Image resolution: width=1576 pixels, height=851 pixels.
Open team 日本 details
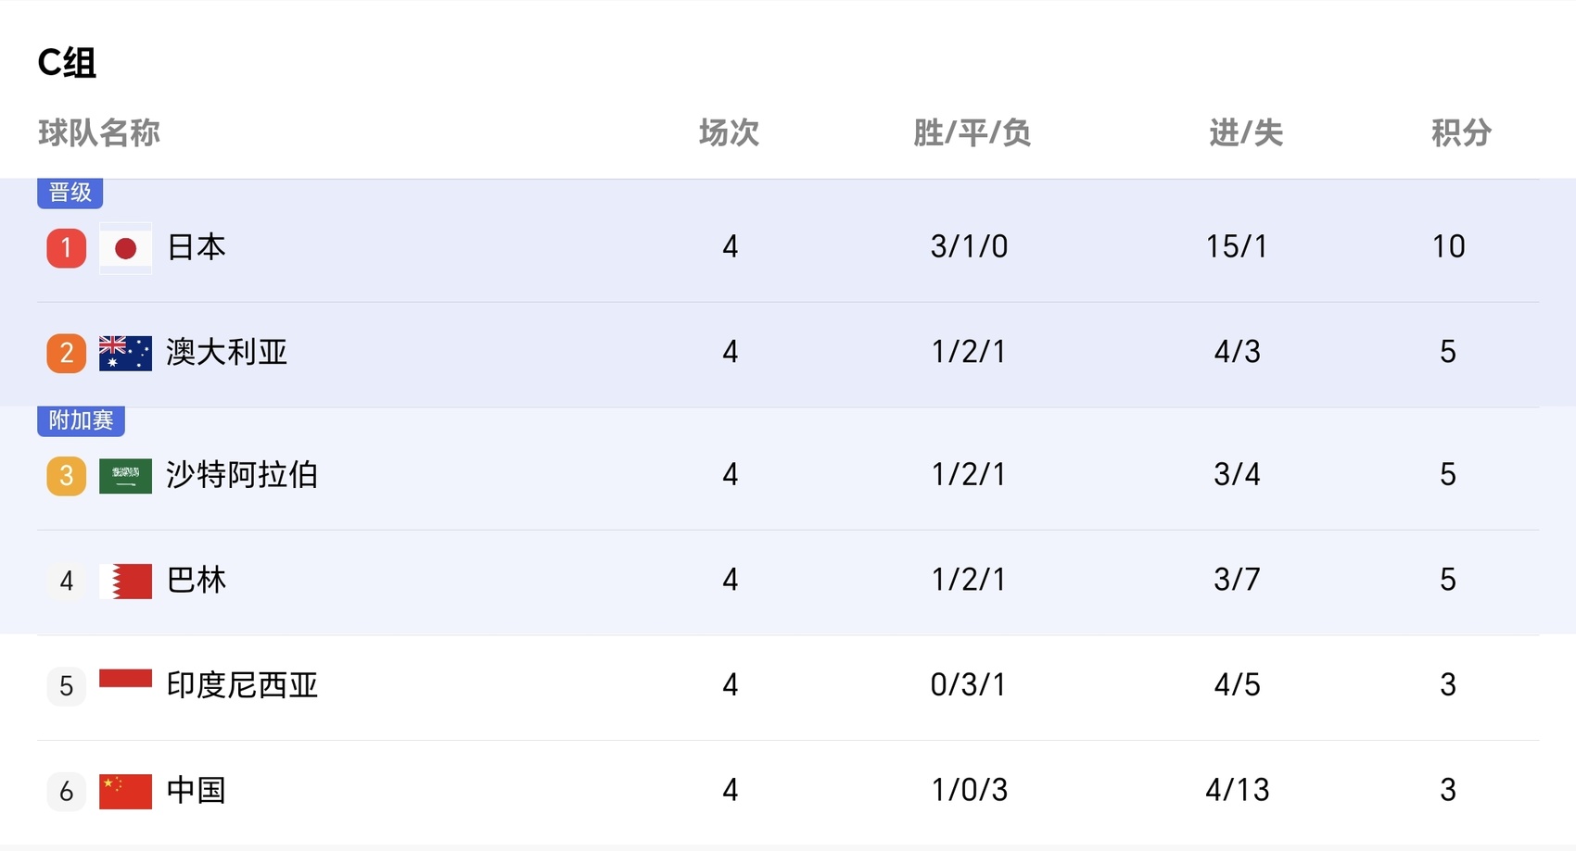coord(196,247)
